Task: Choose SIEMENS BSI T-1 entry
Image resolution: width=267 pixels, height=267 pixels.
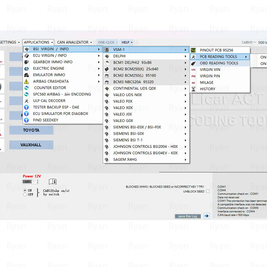Action: pos(146,140)
